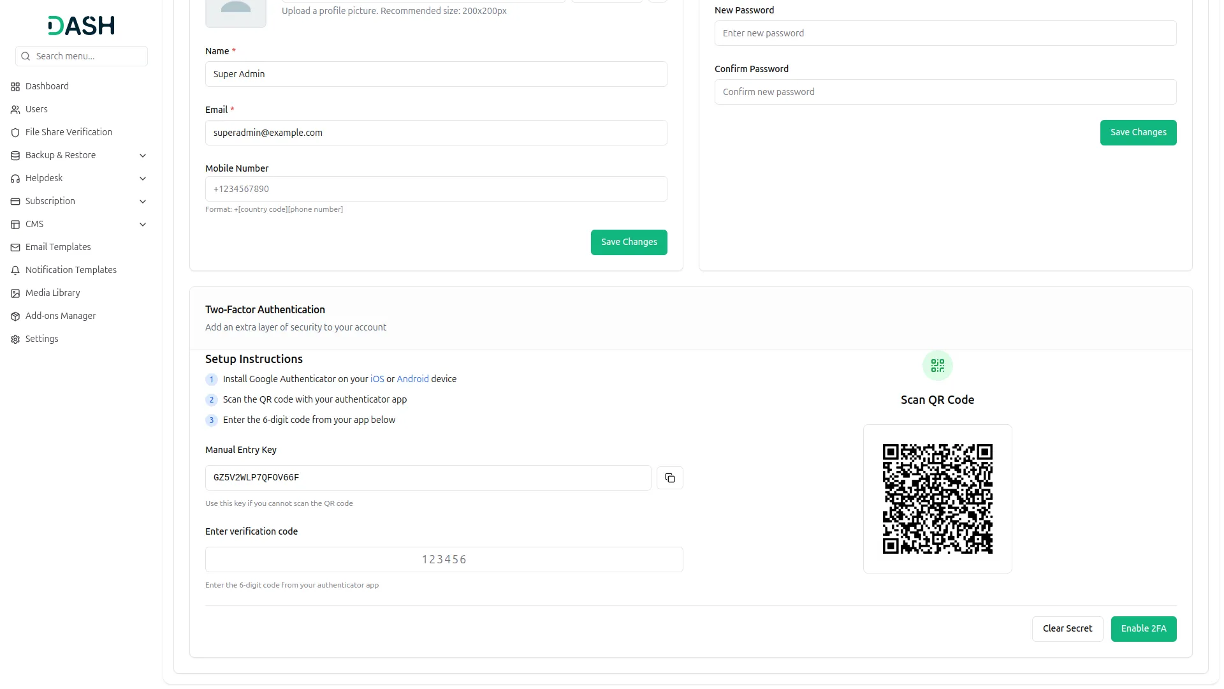Click the Email Templates icon
Image resolution: width=1224 pixels, height=689 pixels.
tap(14, 247)
